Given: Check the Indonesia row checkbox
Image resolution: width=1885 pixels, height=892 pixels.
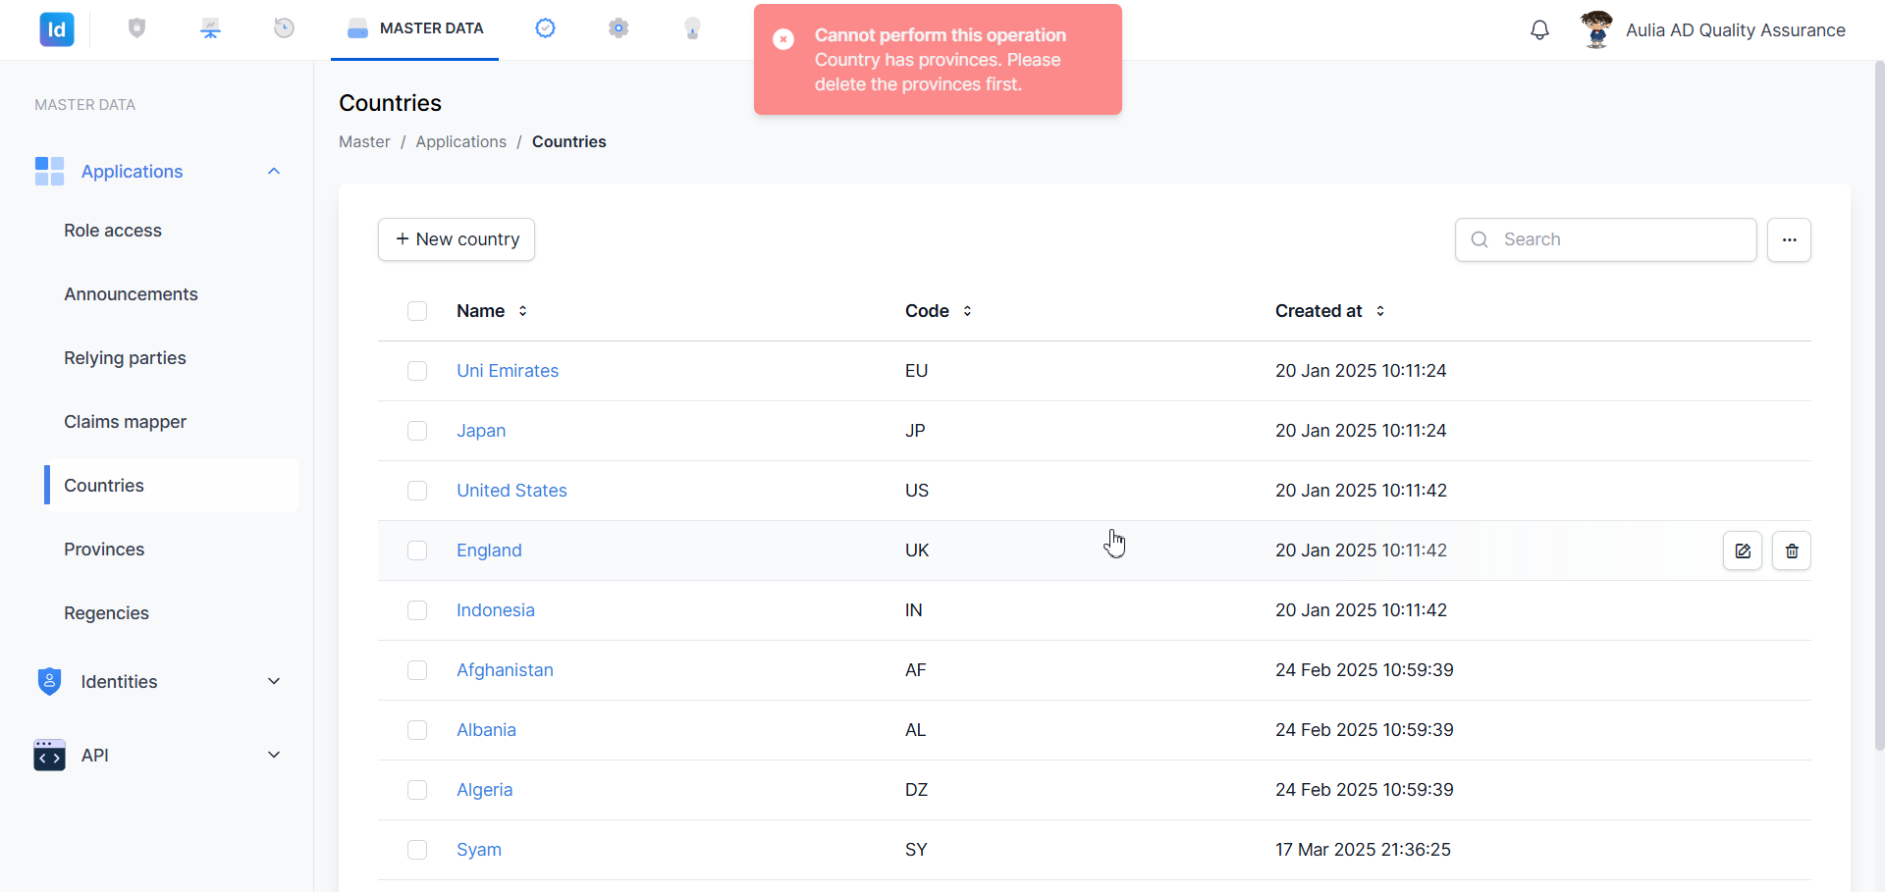Looking at the screenshot, I should tap(417, 610).
